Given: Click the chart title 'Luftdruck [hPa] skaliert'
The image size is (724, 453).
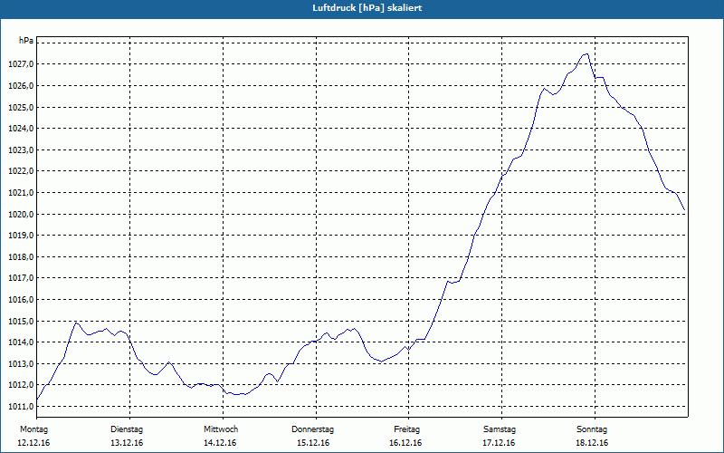Looking at the screenshot, I should tap(367, 8).
